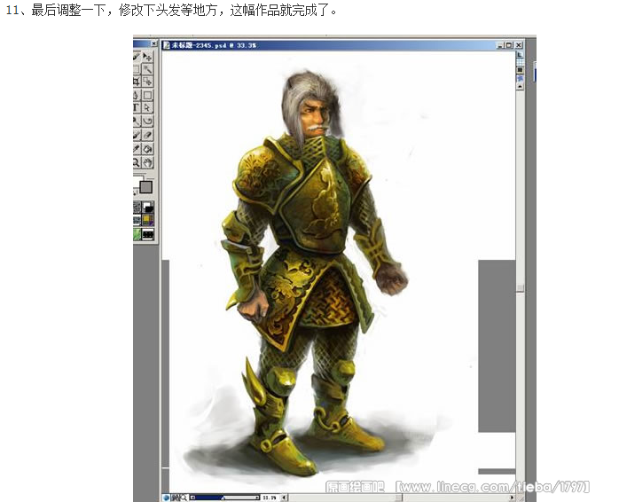Close the document window
The height and width of the screenshot is (502, 619).
tap(519, 45)
